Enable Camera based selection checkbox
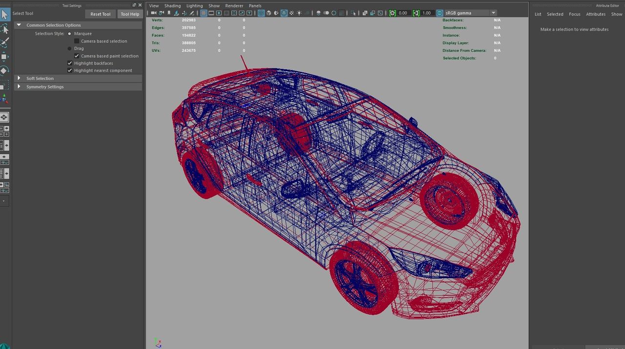Screen dimensions: 625x349 click(77, 41)
